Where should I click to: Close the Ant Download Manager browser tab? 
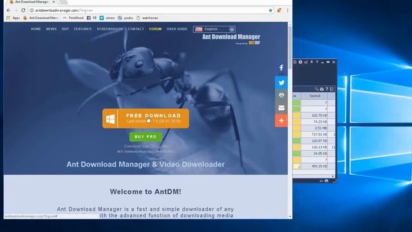tap(53, 2)
